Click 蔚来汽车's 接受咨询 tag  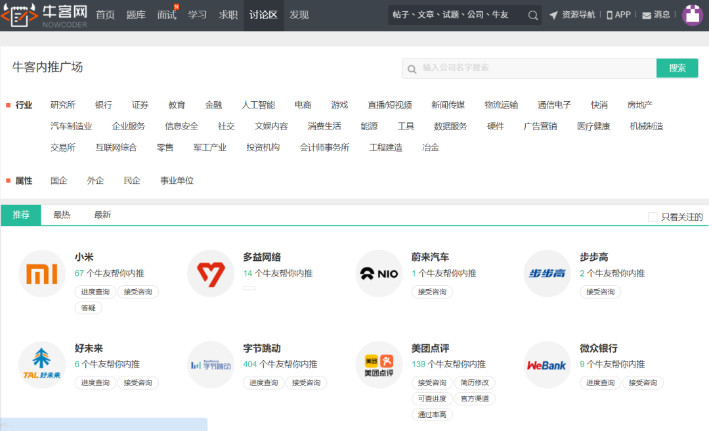click(x=432, y=292)
